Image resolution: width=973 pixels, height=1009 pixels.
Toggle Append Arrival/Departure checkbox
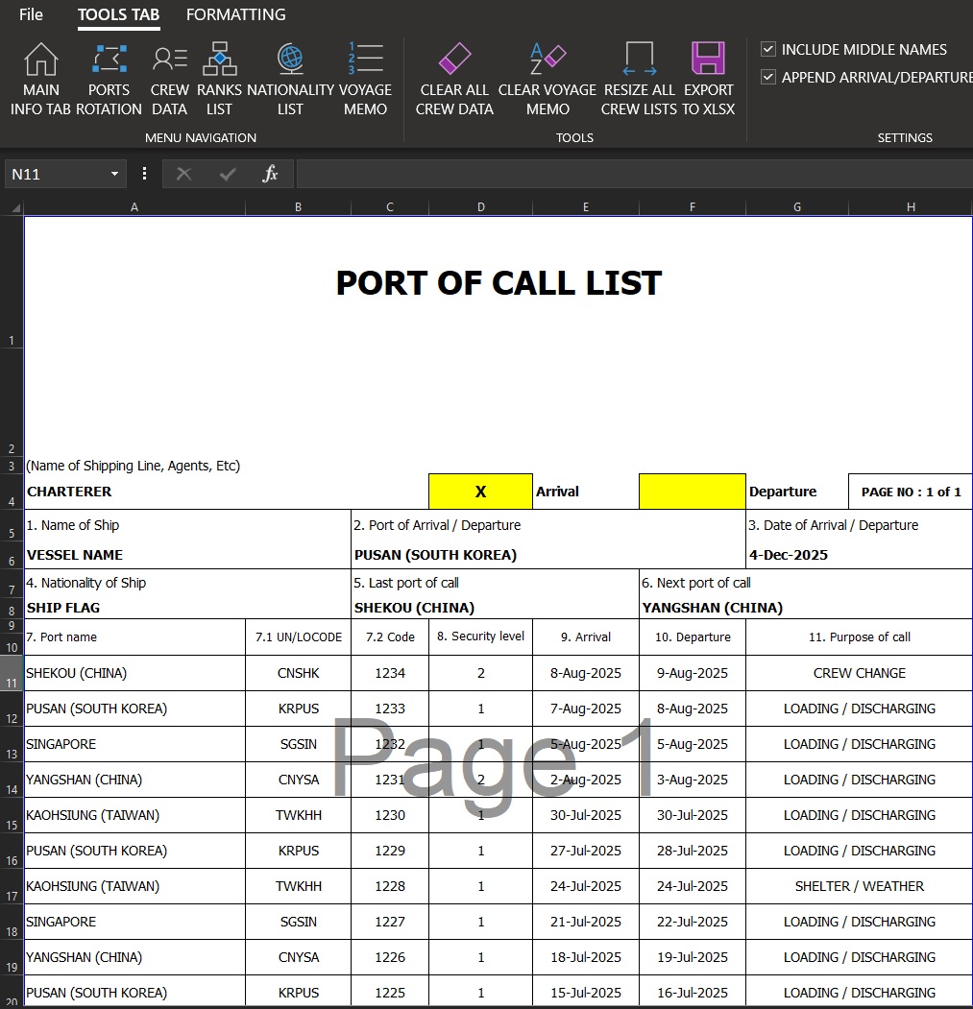tap(768, 77)
